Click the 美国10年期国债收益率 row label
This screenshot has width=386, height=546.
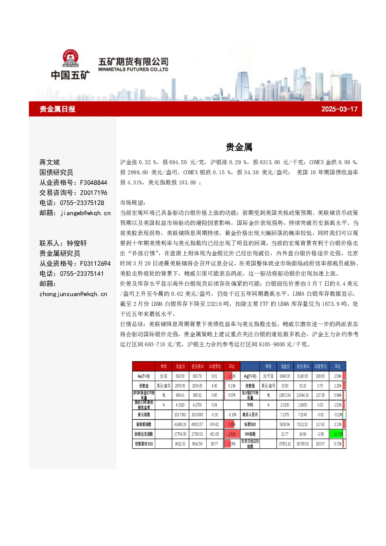(144, 405)
